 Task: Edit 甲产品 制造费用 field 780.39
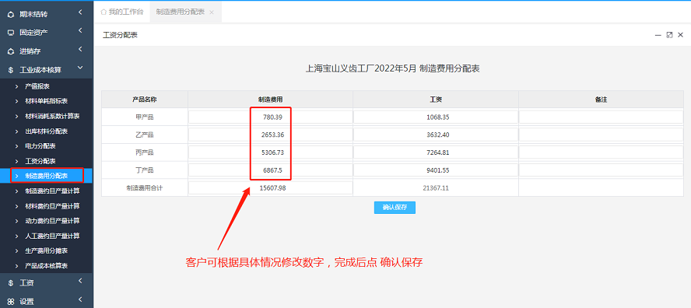[x=271, y=117]
